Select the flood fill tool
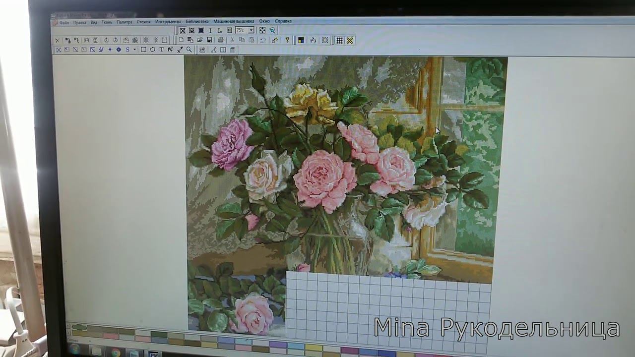 click(x=171, y=50)
